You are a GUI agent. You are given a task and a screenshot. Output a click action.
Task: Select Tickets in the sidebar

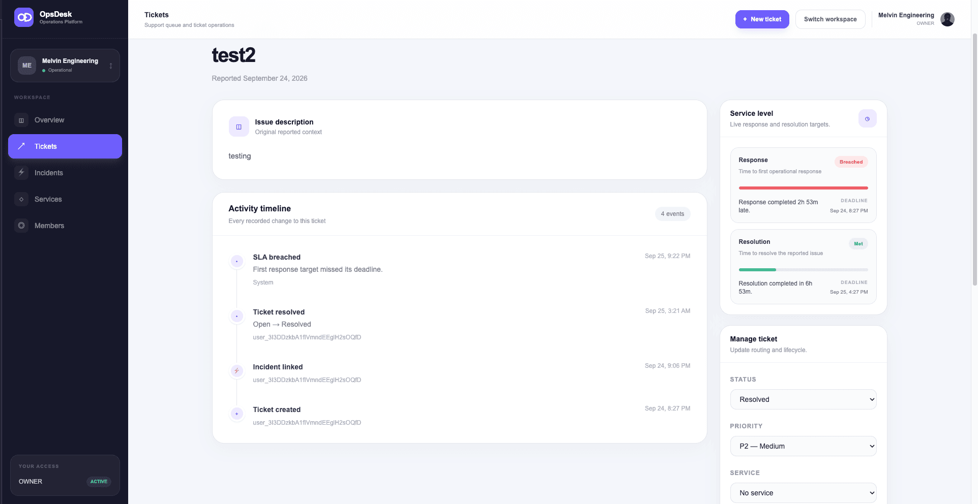tap(65, 146)
